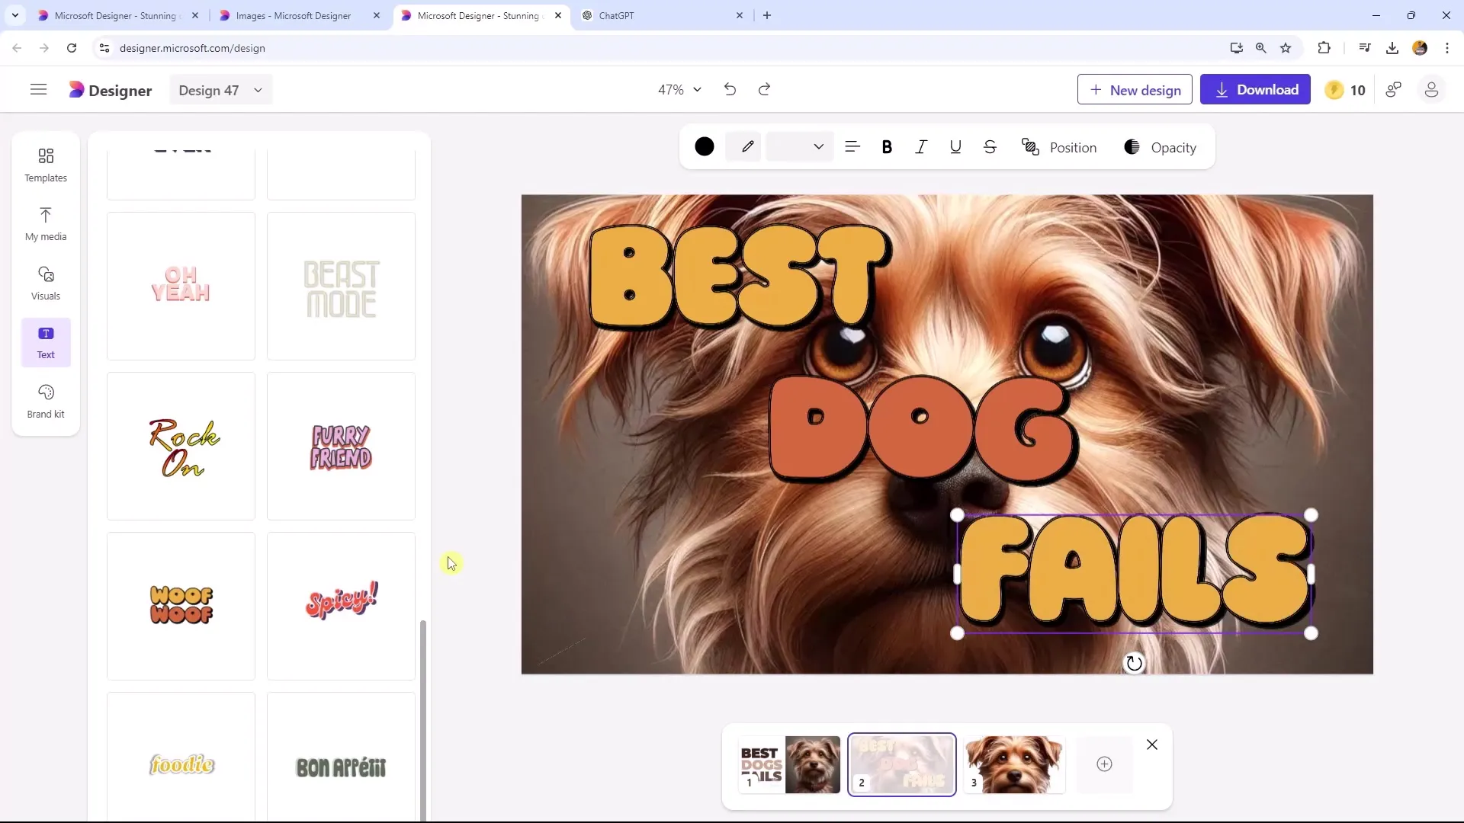
Task: Open the Chrome menu
Action: pyautogui.click(x=1447, y=48)
